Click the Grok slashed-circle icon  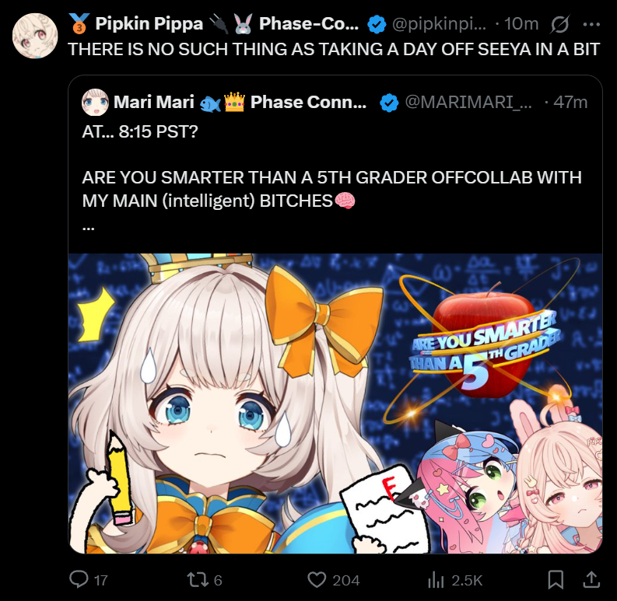559,24
